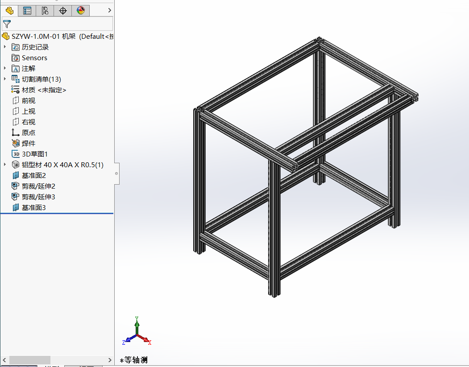This screenshot has width=469, height=367.
Task: Open the DisplayManager color ball tab
Action: tap(81, 11)
